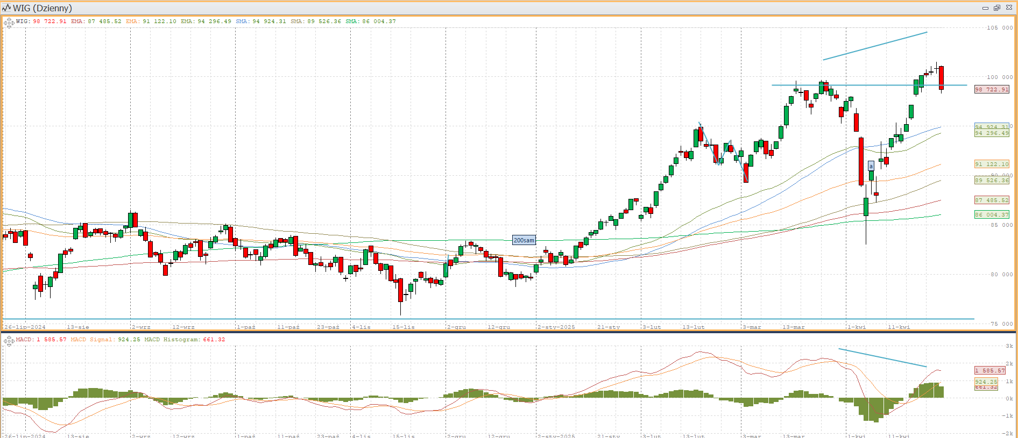The width and height of the screenshot is (1018, 438).
Task: Click the 1 585.57 MACD value tag
Action: tap(990, 371)
